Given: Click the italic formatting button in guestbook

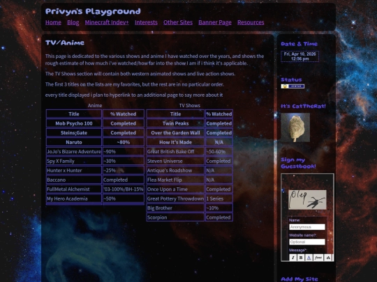Looking at the screenshot, I should [x=293, y=258].
